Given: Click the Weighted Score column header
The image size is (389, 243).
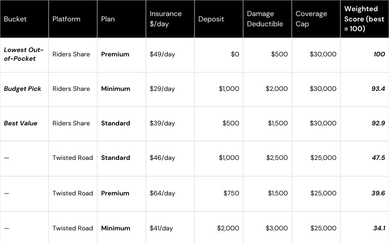Looking at the screenshot, I should pos(363,19).
